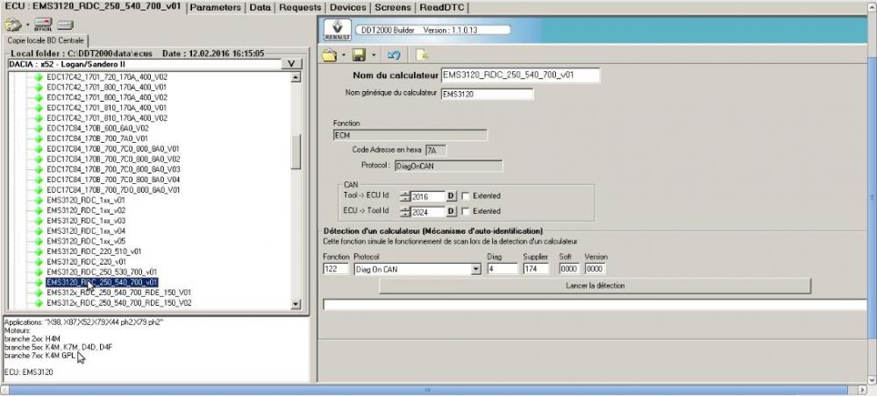Select EMS3120_RDC_250_540_700_v01 in the list
The image size is (877, 396).
pos(102,282)
